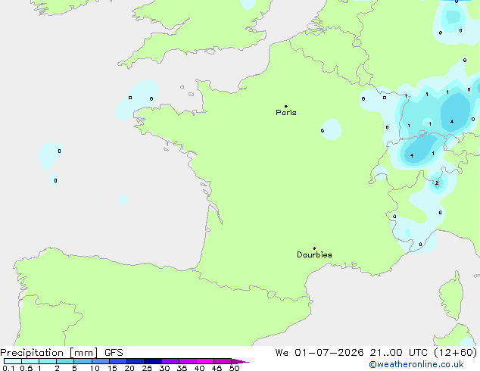Select the 45 mm legend color swatch
This screenshot has width=480, height=371.
[x=223, y=361]
